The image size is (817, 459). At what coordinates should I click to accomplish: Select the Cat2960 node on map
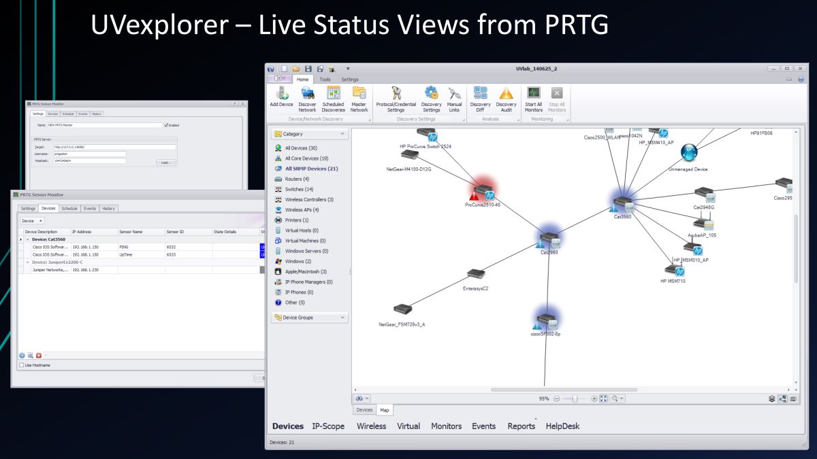coord(549,239)
